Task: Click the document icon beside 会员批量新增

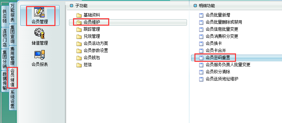Action: 201,15
